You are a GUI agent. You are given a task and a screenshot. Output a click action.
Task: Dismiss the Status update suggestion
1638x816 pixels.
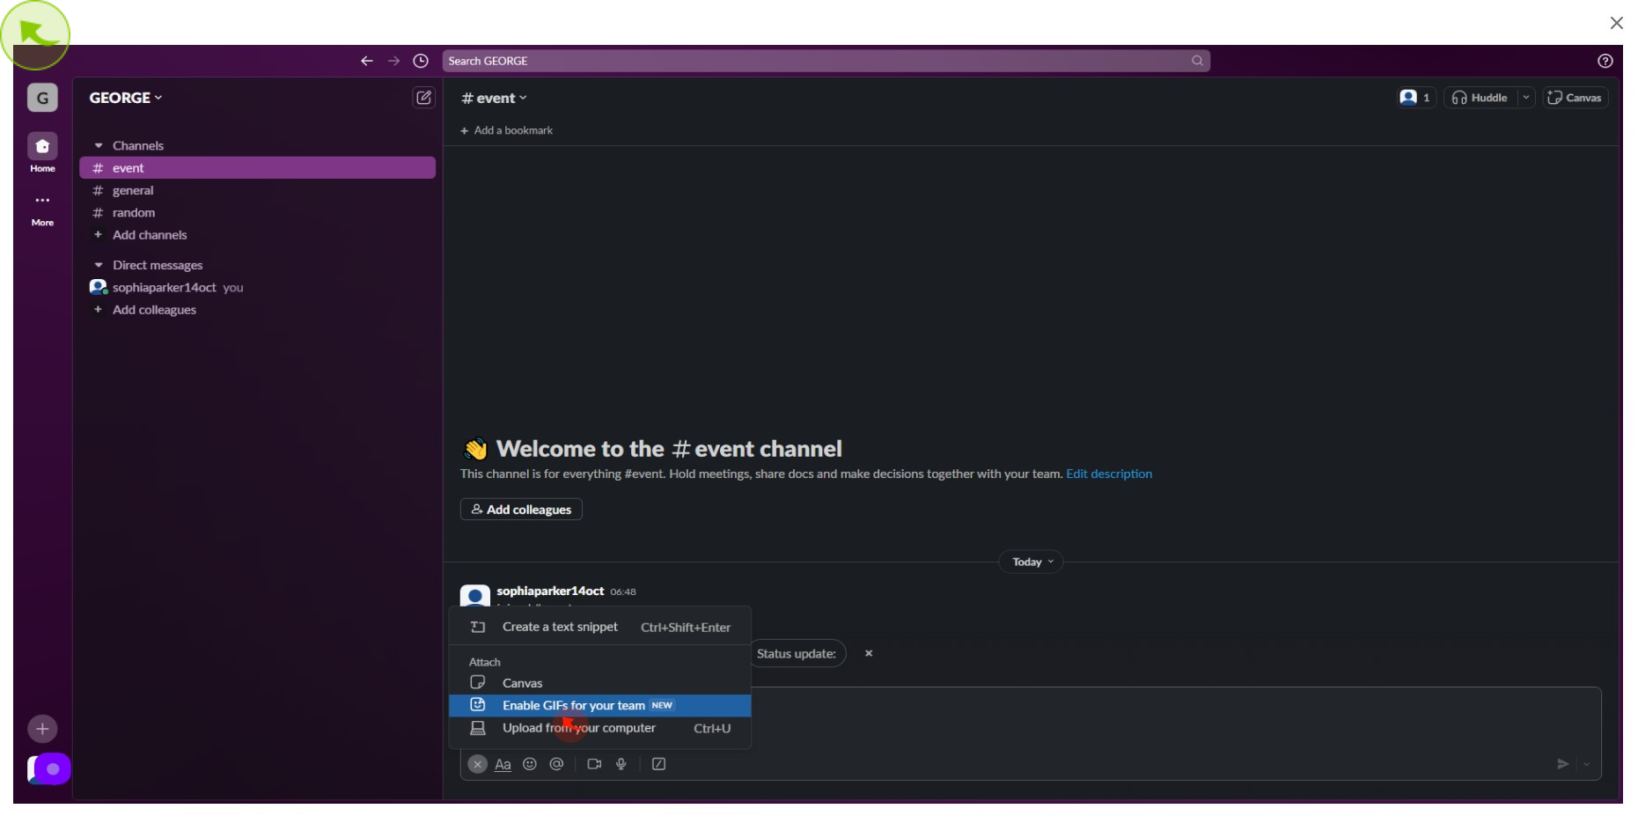(x=869, y=653)
